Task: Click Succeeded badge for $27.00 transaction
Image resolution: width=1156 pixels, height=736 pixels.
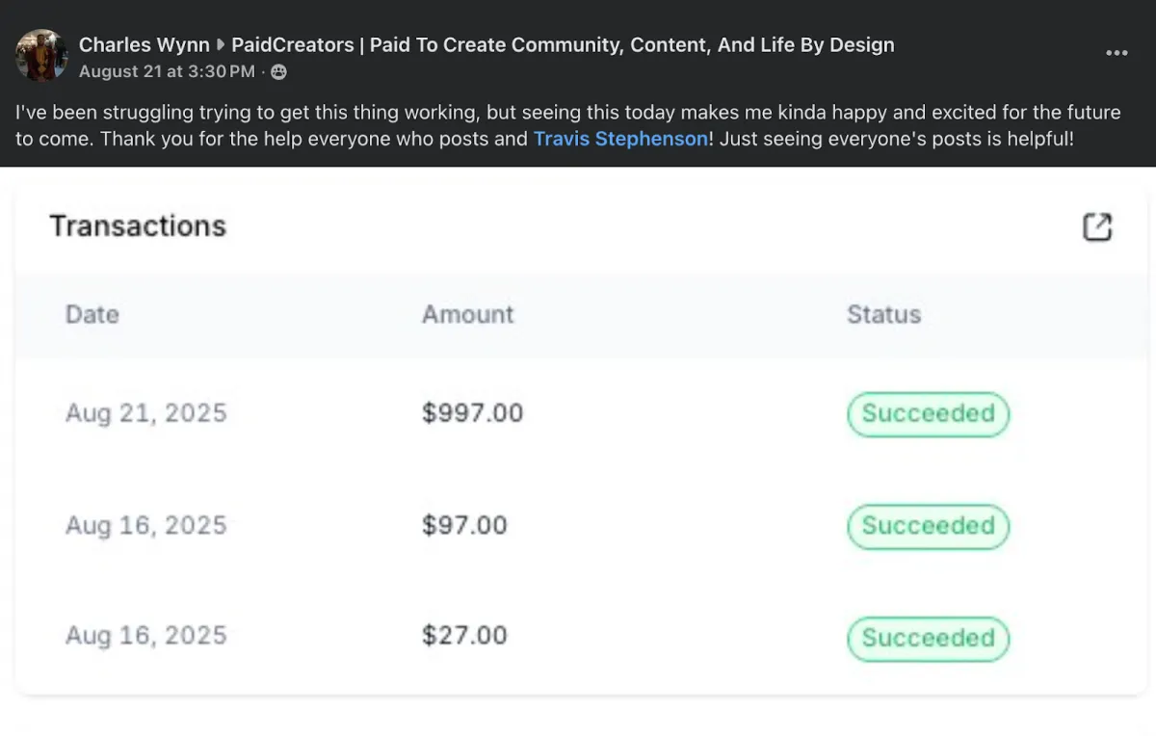Action: (x=928, y=638)
